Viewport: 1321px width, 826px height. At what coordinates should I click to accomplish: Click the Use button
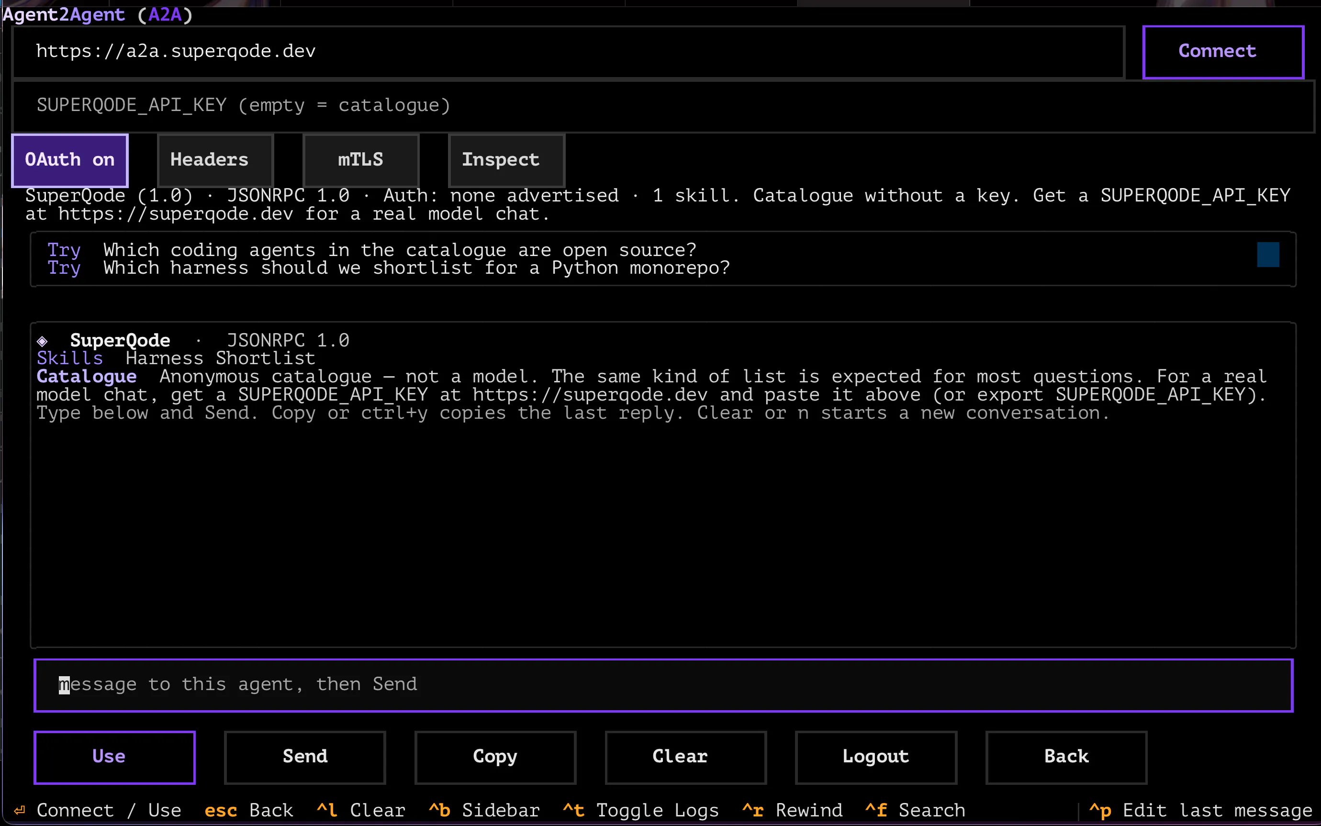click(x=114, y=757)
